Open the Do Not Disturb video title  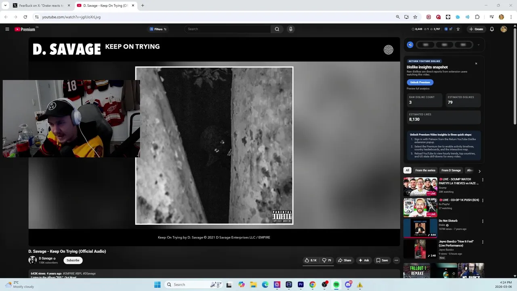448,221
